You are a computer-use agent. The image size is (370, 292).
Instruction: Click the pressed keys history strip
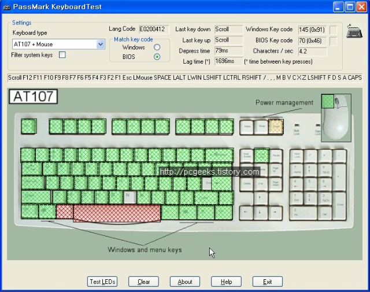[185, 77]
